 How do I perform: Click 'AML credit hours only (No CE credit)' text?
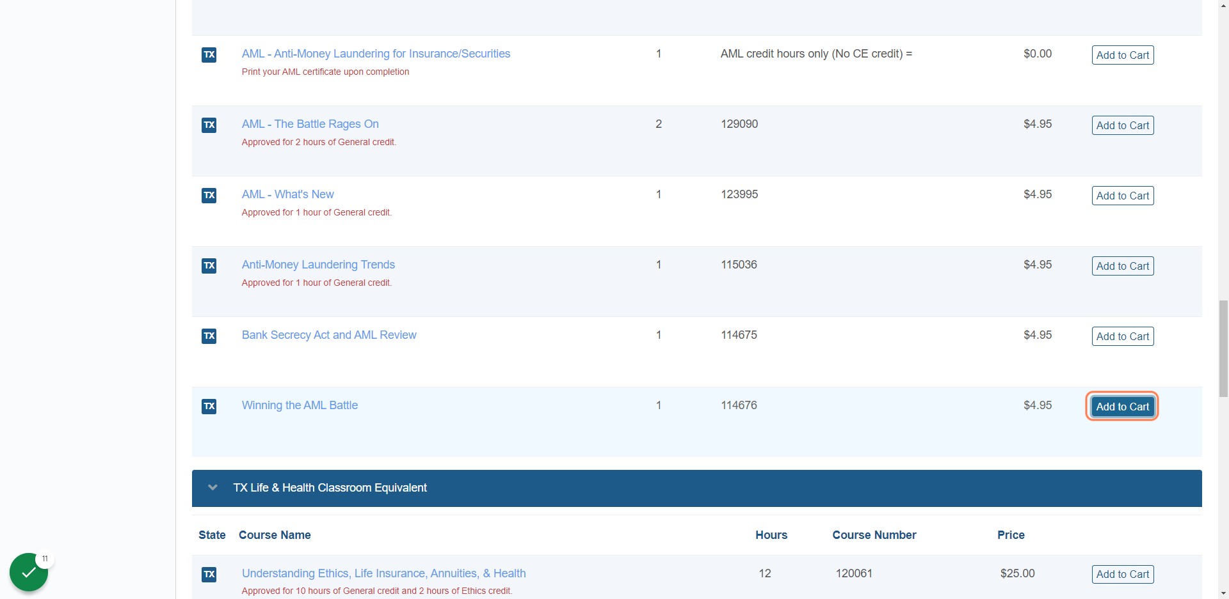(816, 54)
